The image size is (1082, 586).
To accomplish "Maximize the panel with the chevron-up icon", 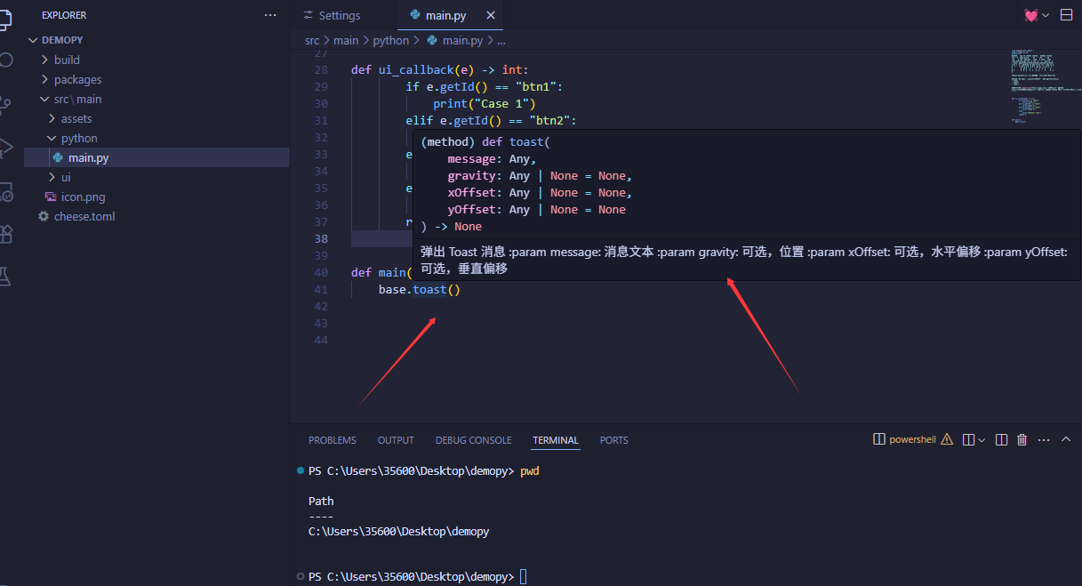I will click(1065, 439).
